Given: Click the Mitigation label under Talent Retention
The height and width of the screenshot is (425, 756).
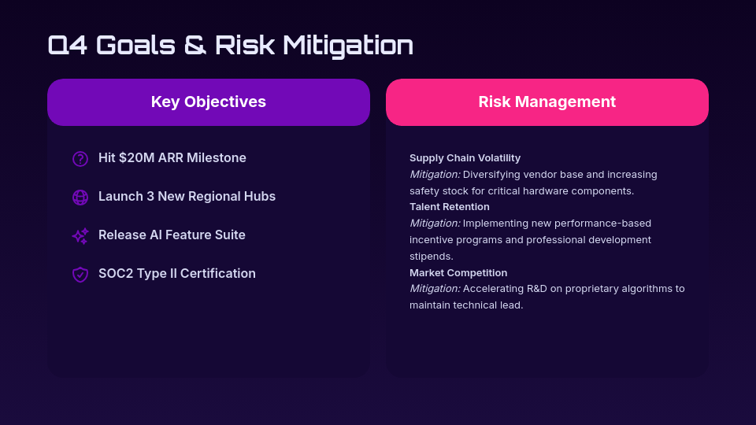Looking at the screenshot, I should click(x=435, y=224).
